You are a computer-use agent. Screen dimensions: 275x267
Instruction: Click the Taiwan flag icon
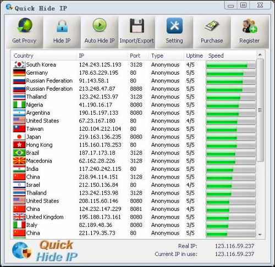tap(19, 129)
